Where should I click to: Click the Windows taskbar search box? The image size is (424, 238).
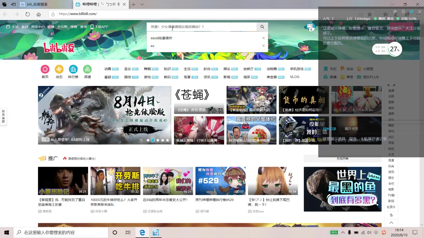pos(61,232)
